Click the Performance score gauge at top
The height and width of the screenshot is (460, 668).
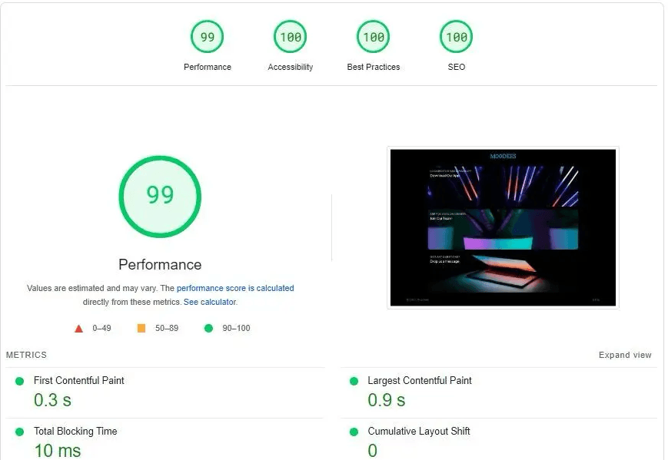(208, 37)
